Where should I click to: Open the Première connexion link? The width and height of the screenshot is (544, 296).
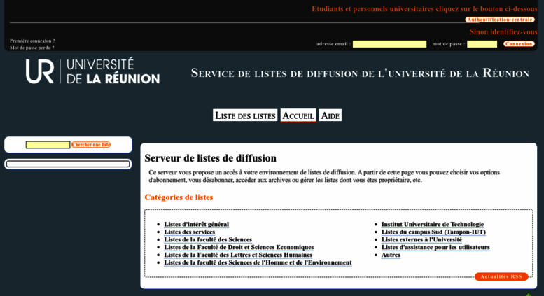32,41
